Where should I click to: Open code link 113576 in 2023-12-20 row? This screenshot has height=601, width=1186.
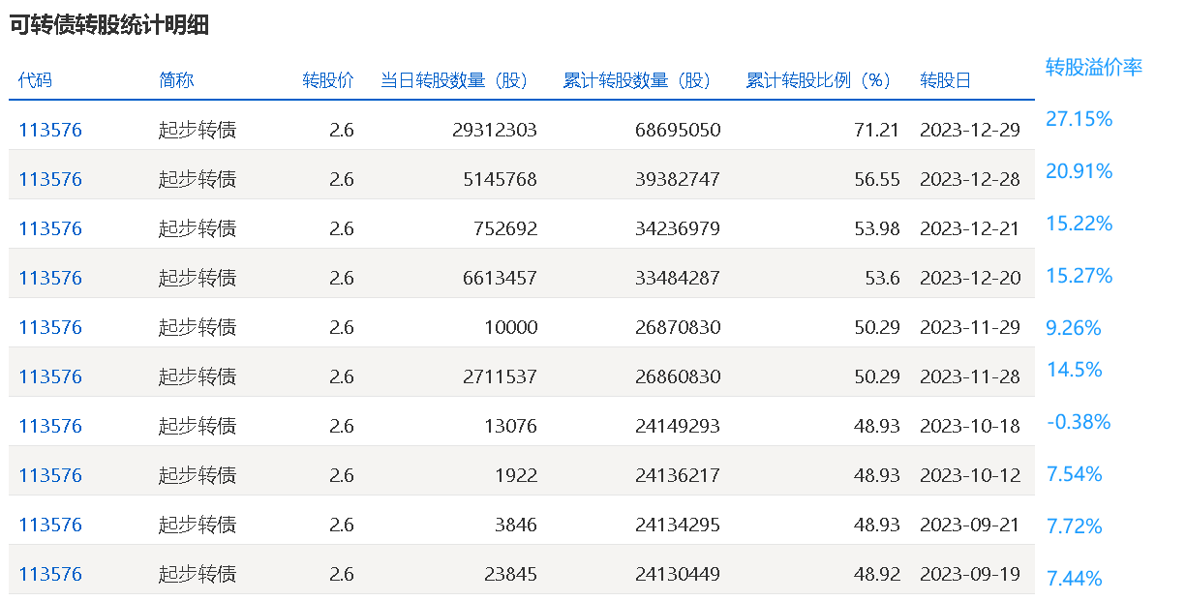(x=50, y=278)
